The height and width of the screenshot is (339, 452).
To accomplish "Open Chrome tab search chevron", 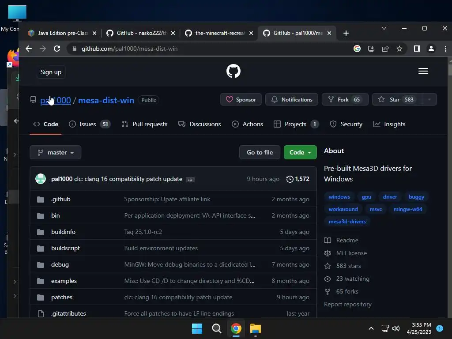I will (384, 28).
